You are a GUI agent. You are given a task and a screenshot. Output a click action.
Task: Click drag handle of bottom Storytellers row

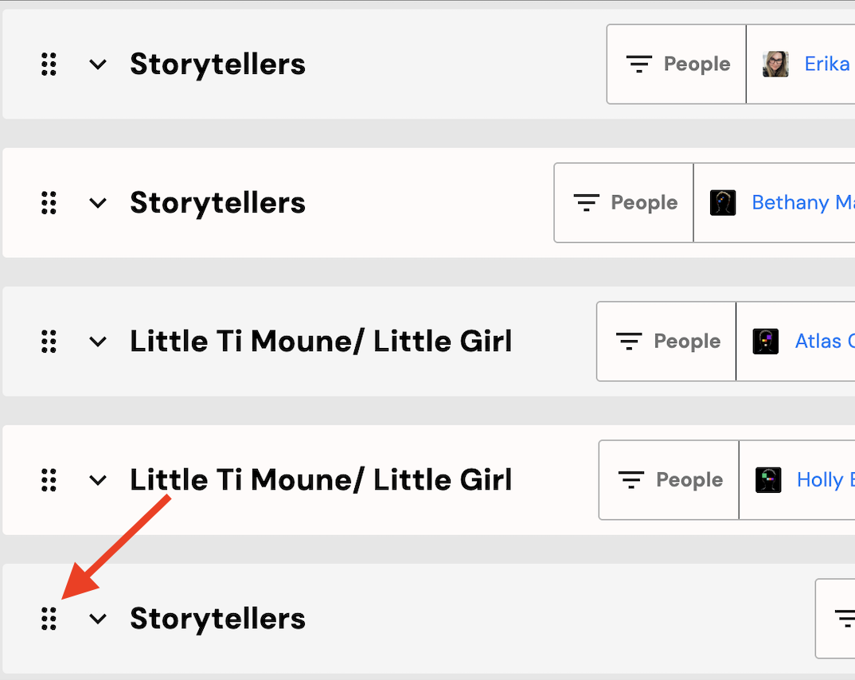[x=49, y=619]
